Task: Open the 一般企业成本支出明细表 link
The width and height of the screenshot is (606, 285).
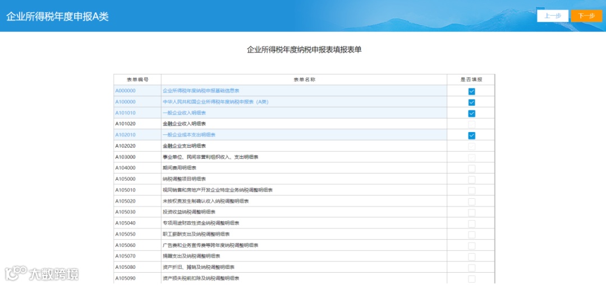Action: click(x=189, y=135)
